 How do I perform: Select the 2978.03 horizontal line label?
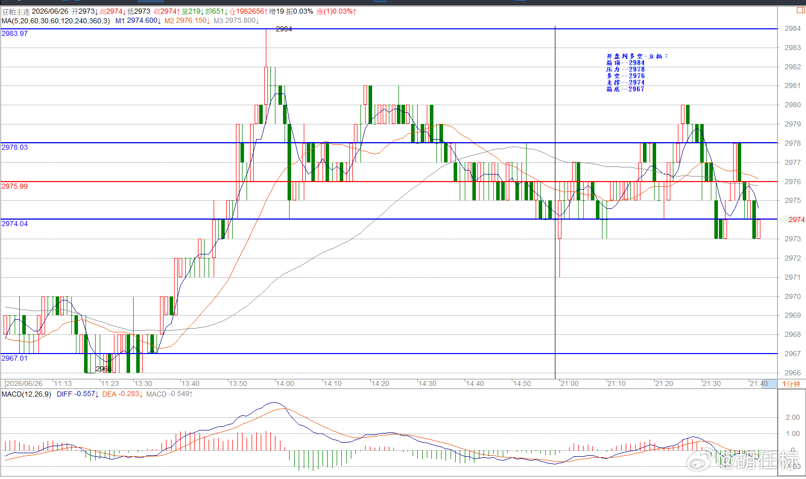pos(15,147)
